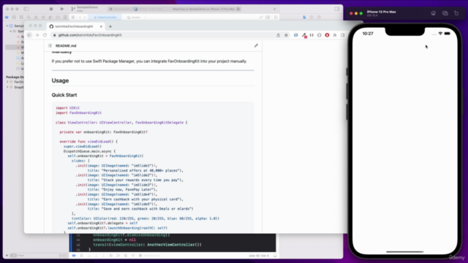Open the browser extensions puzzle menu

pos(335,35)
